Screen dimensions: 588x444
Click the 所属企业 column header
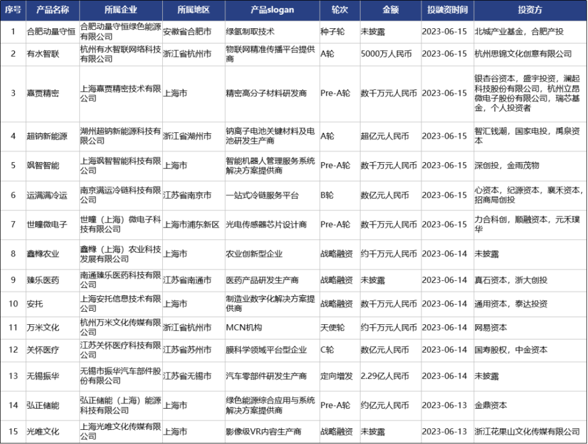click(x=121, y=10)
